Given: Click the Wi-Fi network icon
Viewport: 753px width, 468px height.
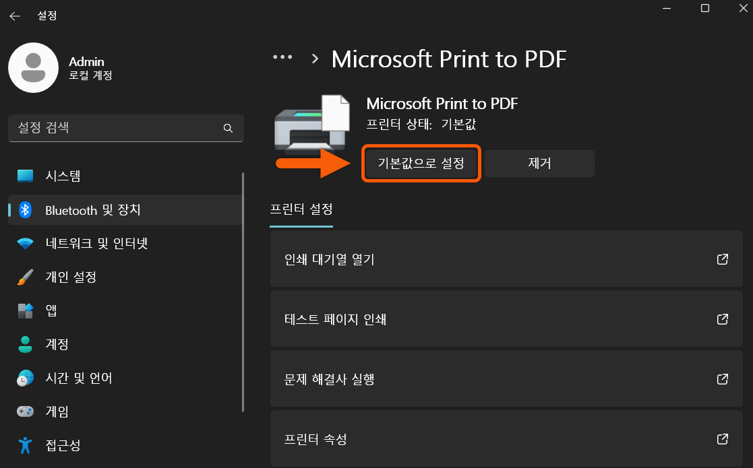Looking at the screenshot, I should tap(25, 244).
